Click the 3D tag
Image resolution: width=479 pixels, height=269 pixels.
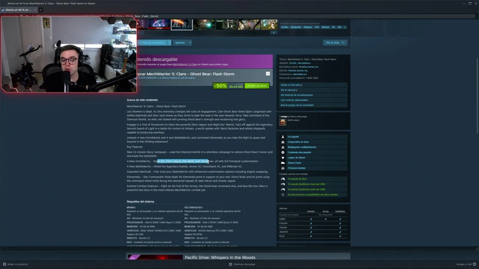click(x=333, y=27)
